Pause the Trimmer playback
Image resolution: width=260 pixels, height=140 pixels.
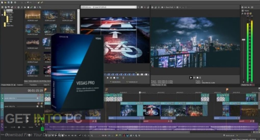click(111, 78)
